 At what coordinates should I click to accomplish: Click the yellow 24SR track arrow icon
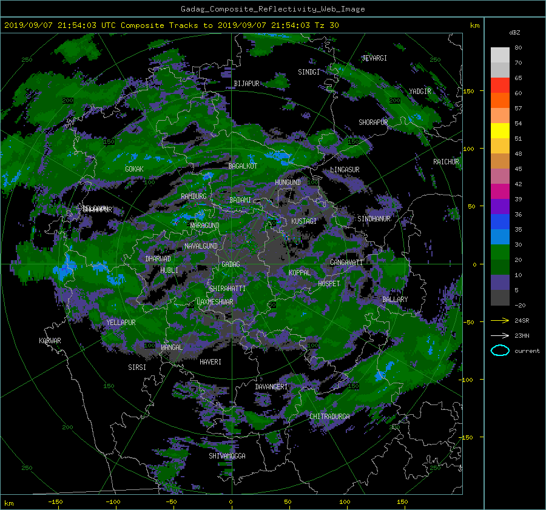point(500,321)
